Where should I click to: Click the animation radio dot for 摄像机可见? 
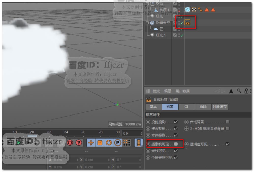click(x=148, y=144)
